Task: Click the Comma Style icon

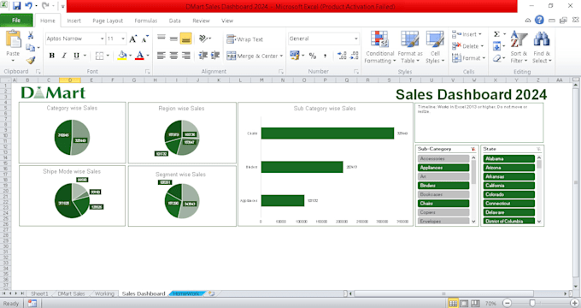Action: pos(325,56)
